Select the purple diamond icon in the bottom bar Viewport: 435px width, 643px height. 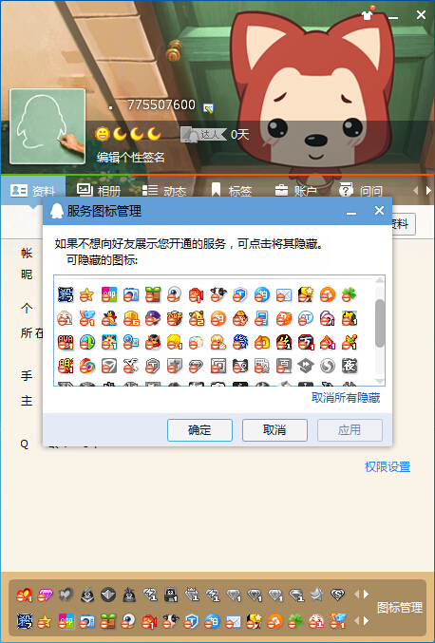click(x=45, y=595)
